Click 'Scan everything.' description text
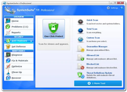 point(94,32)
